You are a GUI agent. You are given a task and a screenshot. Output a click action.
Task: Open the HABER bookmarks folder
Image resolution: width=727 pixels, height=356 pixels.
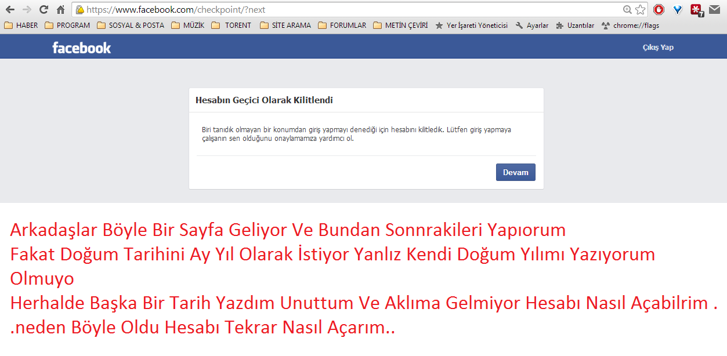[x=21, y=26]
